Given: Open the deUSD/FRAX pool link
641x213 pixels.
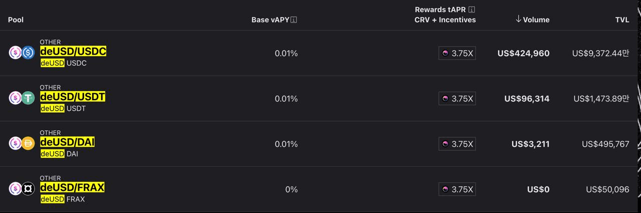Looking at the screenshot, I should [x=72, y=187].
